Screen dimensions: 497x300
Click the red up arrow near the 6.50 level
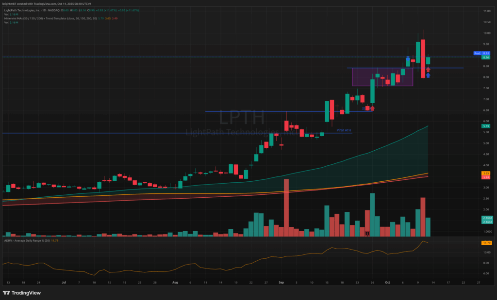pyautogui.click(x=372, y=109)
